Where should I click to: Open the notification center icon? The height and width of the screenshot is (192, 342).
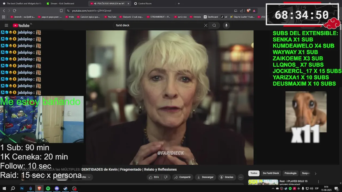336,189
